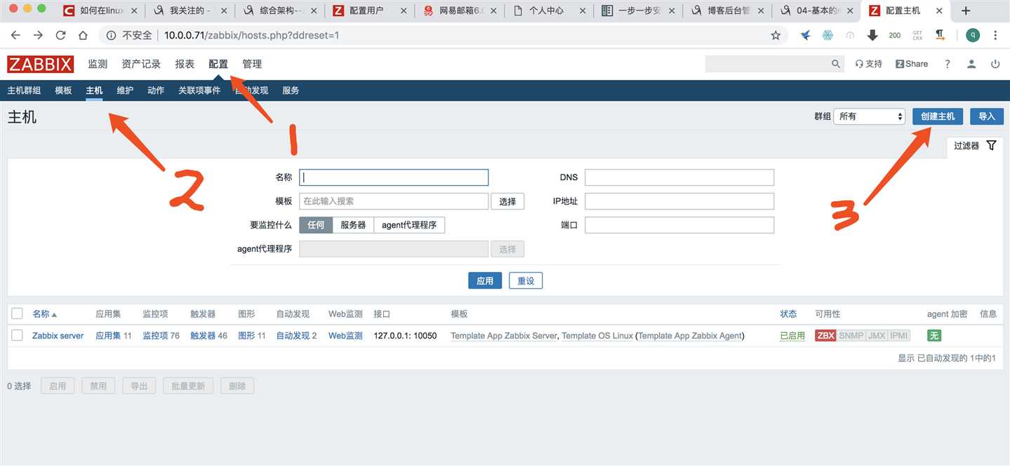Check the Zabbix server row checkbox

pos(18,336)
